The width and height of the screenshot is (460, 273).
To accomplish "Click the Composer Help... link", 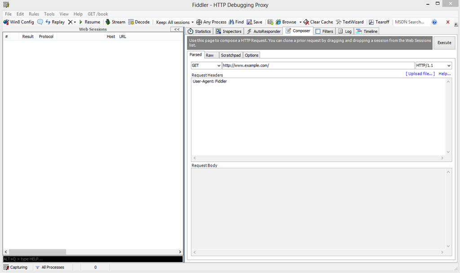I will tap(444, 74).
